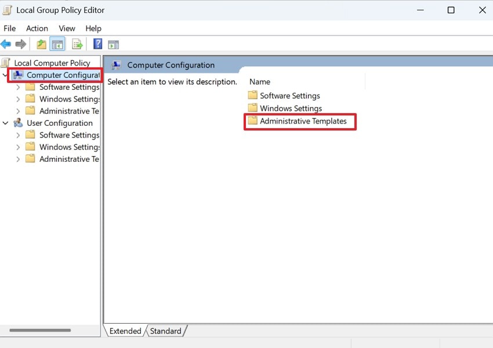Click the Computer Configuration header icon
Image resolution: width=493 pixels, height=348 pixels.
[x=117, y=65]
